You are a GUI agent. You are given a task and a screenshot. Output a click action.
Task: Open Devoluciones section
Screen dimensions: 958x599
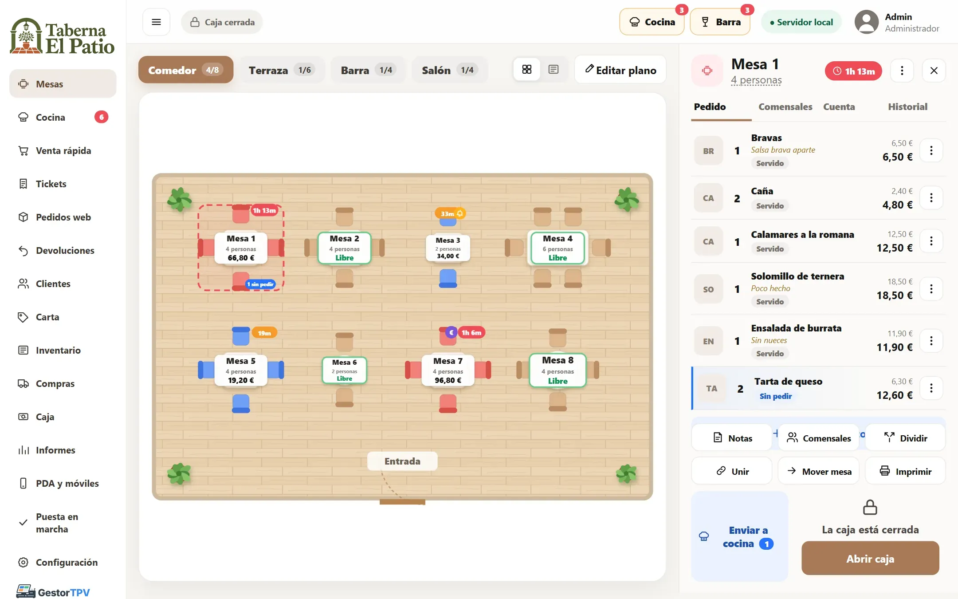tap(63, 250)
